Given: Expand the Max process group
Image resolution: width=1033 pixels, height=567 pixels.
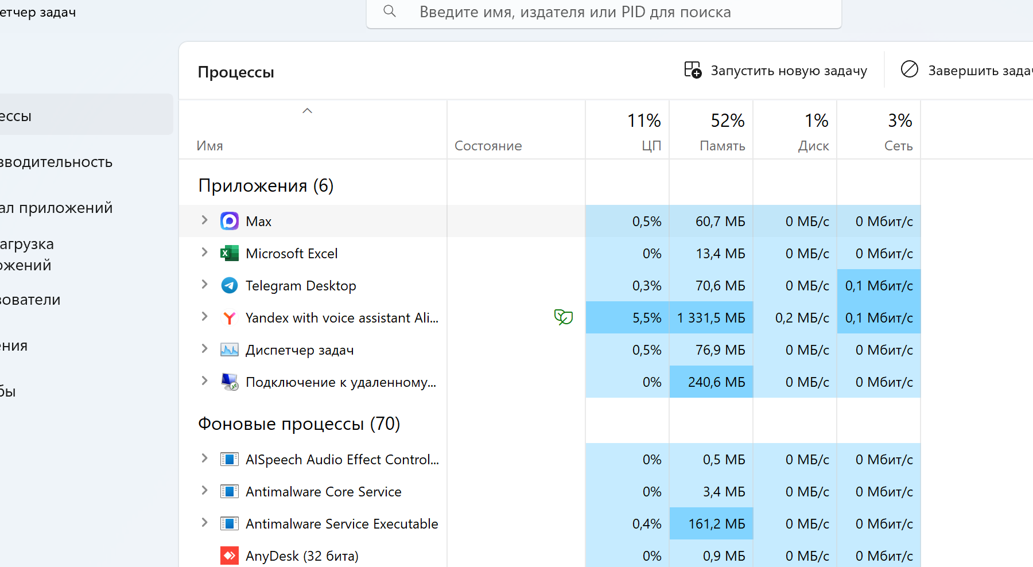Looking at the screenshot, I should click(204, 220).
